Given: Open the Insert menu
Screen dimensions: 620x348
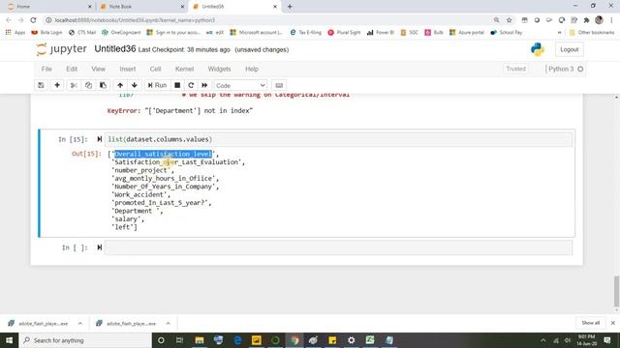Looking at the screenshot, I should click(128, 69).
